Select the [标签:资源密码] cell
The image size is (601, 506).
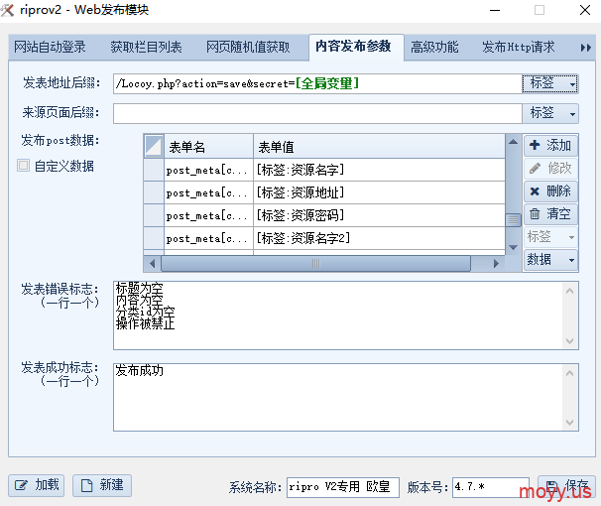click(379, 215)
